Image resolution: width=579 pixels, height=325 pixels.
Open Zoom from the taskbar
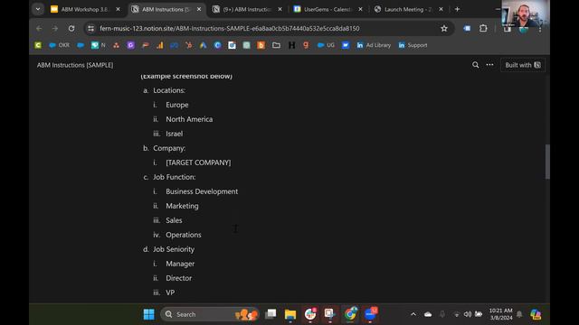[x=370, y=314]
